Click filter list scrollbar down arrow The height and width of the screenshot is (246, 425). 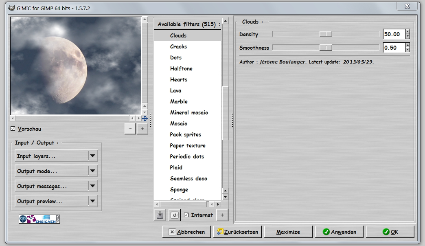(x=225, y=197)
